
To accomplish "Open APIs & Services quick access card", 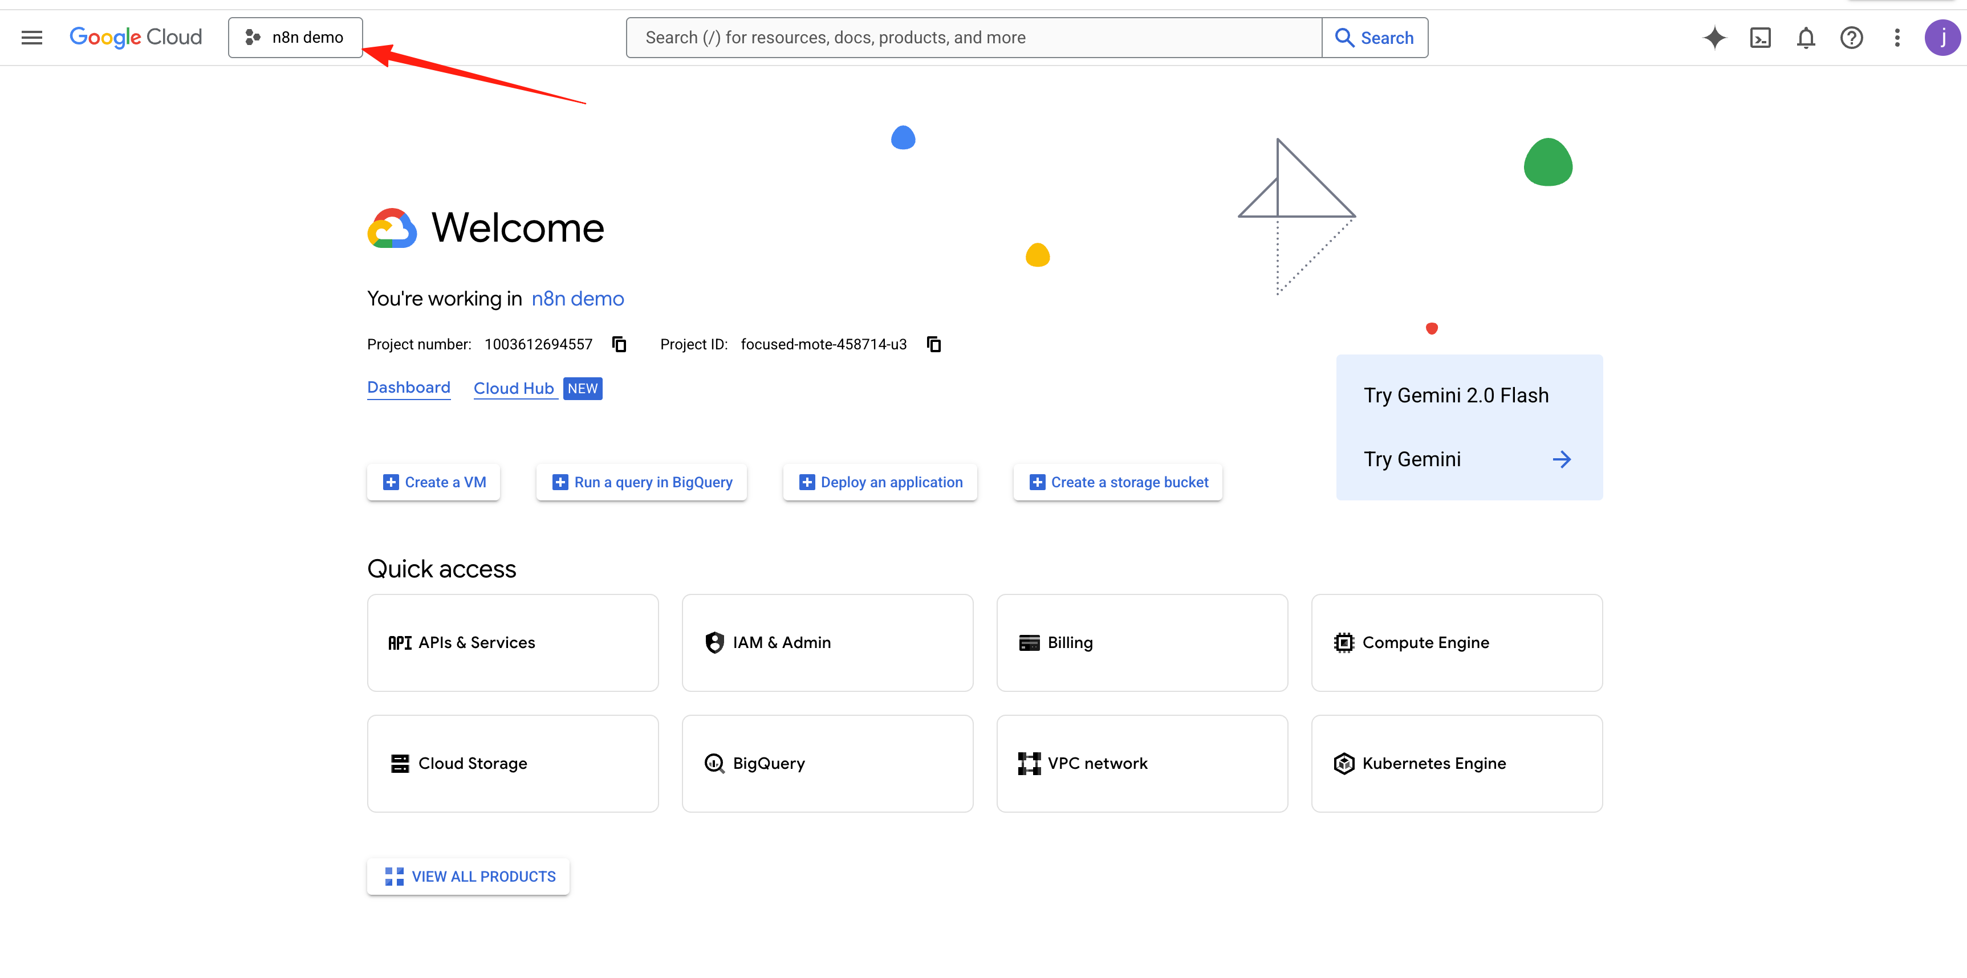I will point(513,643).
